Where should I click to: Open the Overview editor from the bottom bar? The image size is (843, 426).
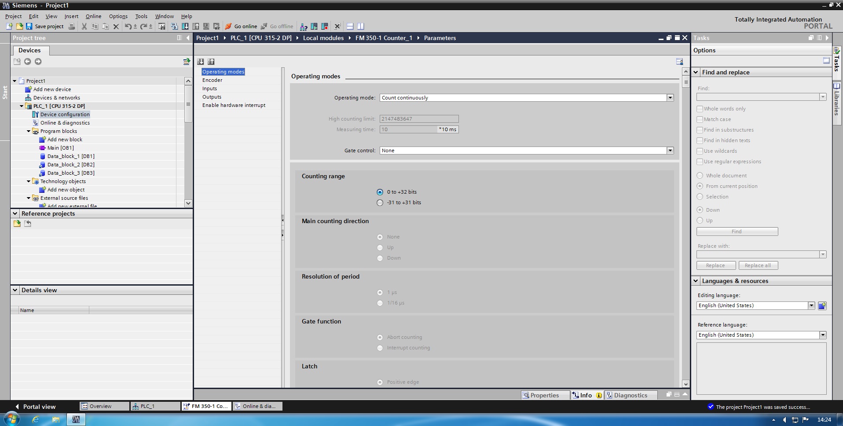(104, 406)
